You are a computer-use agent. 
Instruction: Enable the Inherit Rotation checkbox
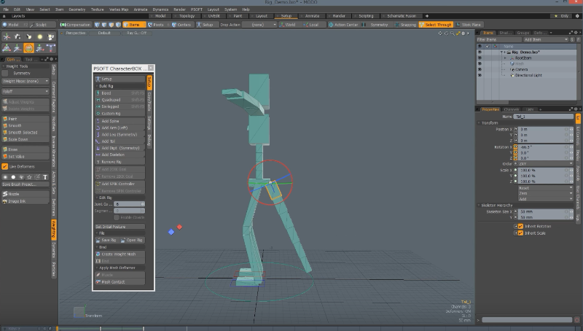520,226
